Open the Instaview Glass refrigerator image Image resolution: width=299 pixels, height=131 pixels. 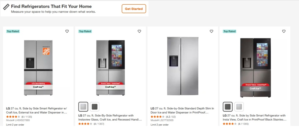[110, 68]
